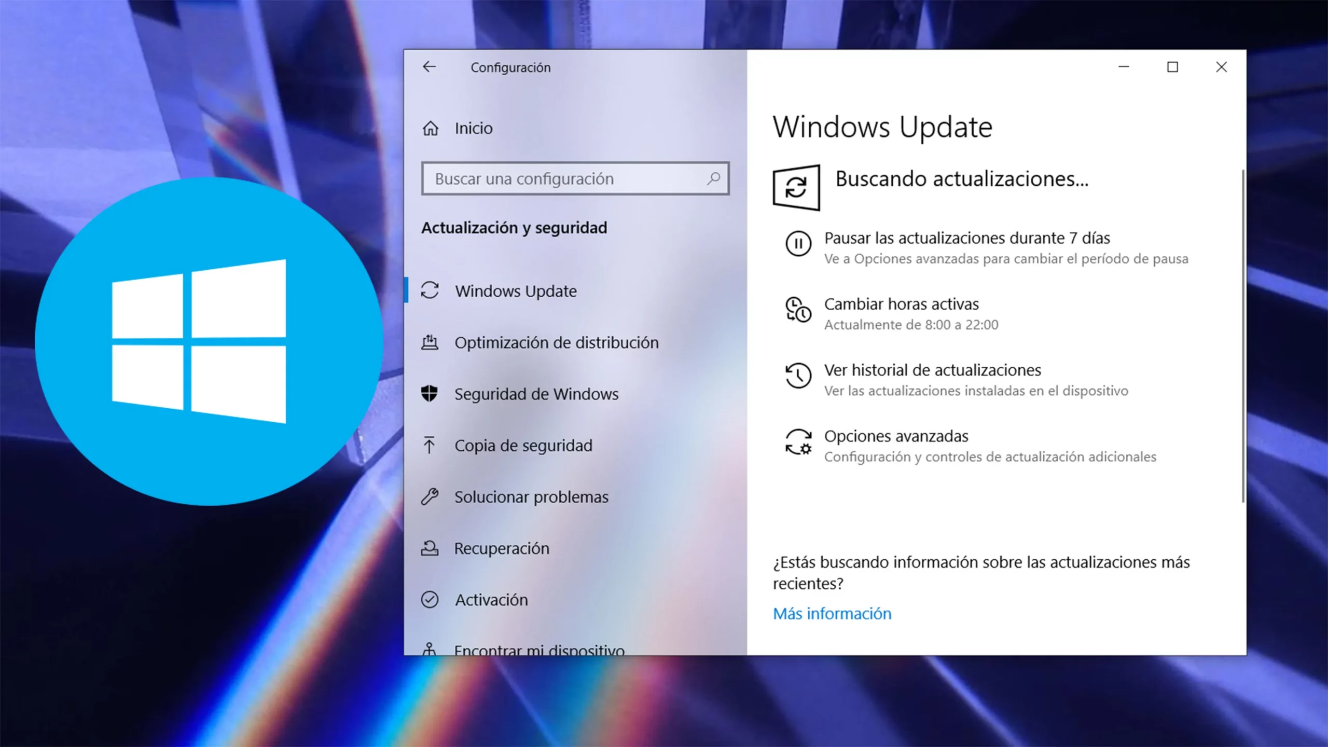This screenshot has height=747, width=1328.
Task: Open Encontrar mi dispositivo section
Action: [539, 649]
